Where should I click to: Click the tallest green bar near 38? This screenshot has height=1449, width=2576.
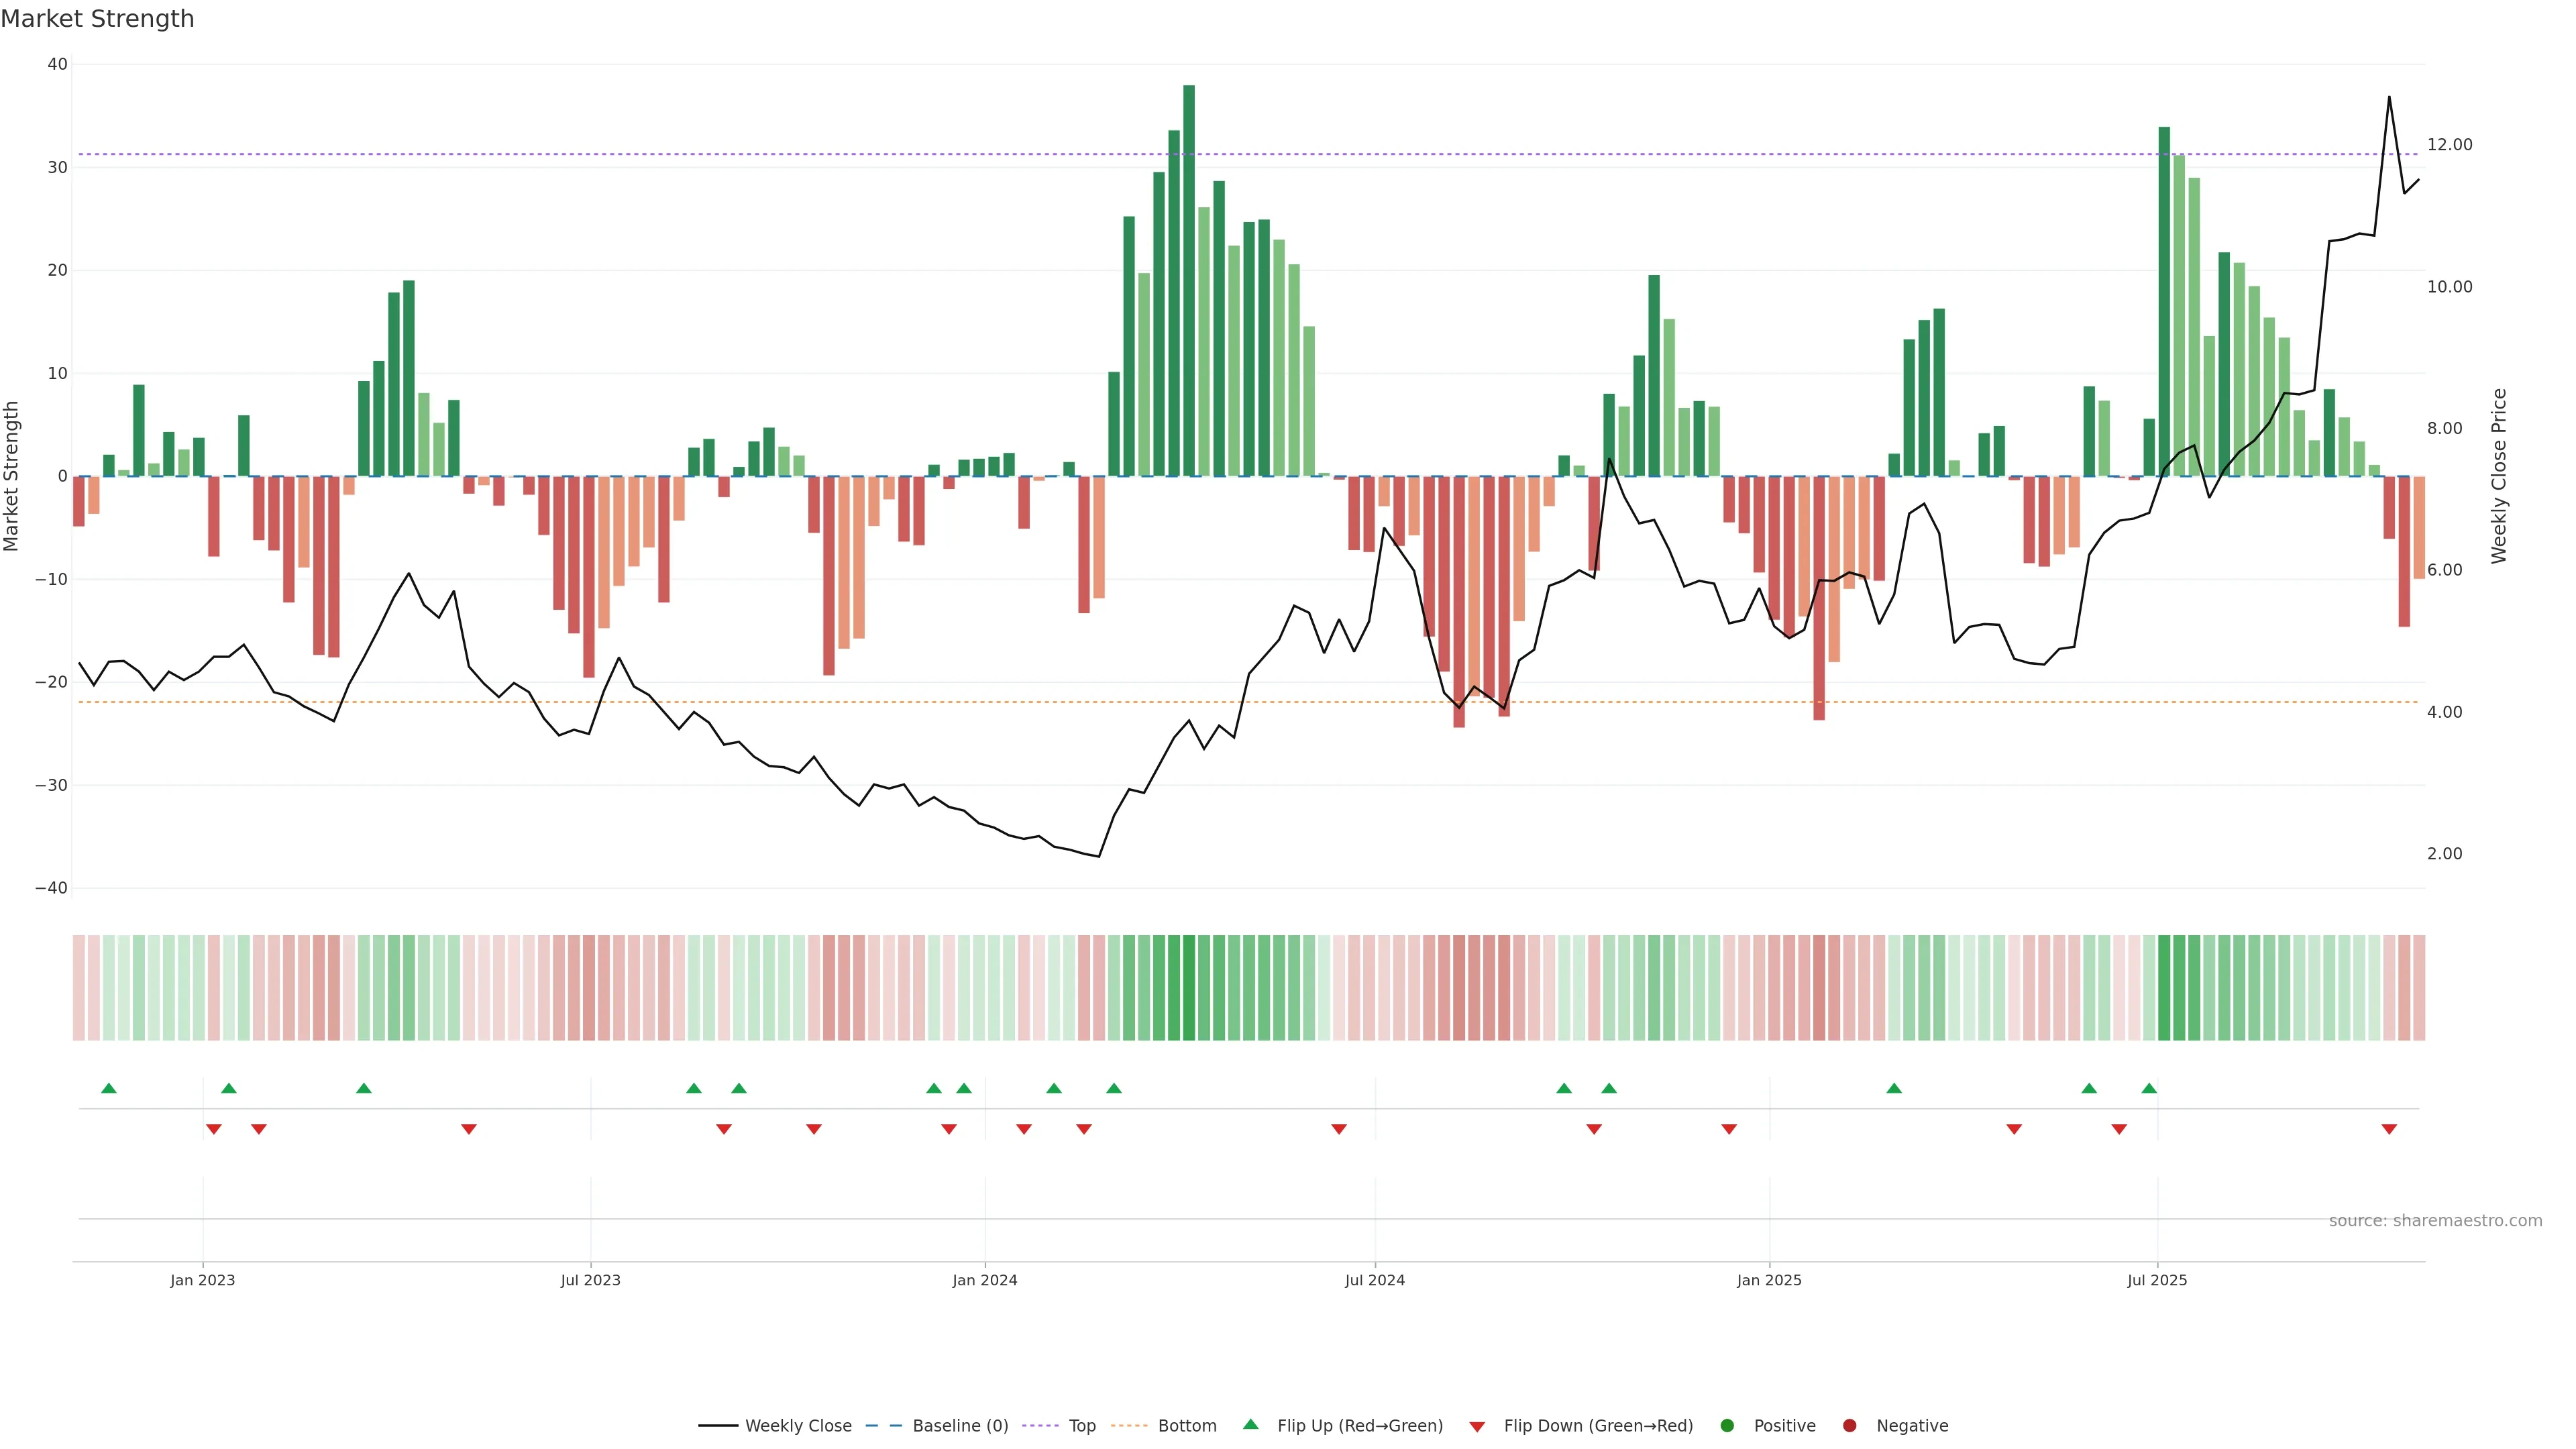tap(1189, 280)
